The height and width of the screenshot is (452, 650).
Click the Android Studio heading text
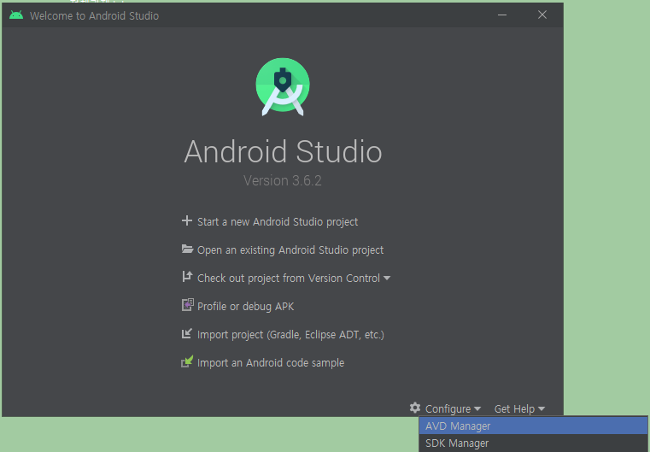point(283,151)
